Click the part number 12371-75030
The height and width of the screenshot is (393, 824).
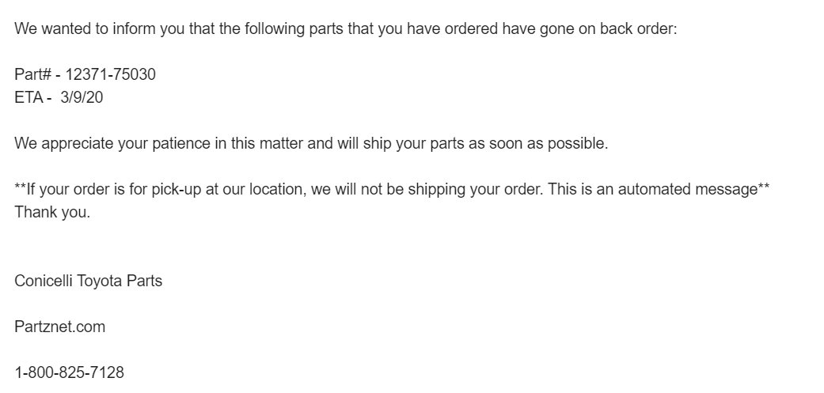(x=110, y=74)
